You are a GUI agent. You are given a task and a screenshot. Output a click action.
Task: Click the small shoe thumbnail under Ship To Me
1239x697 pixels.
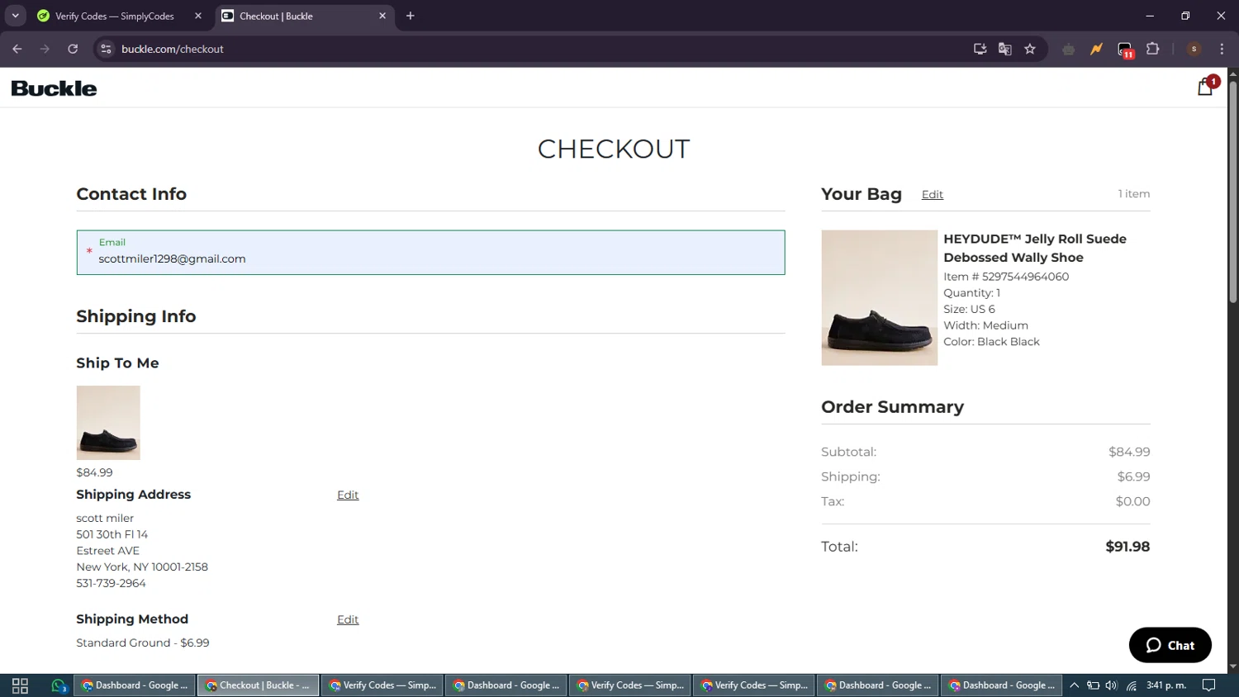(108, 423)
